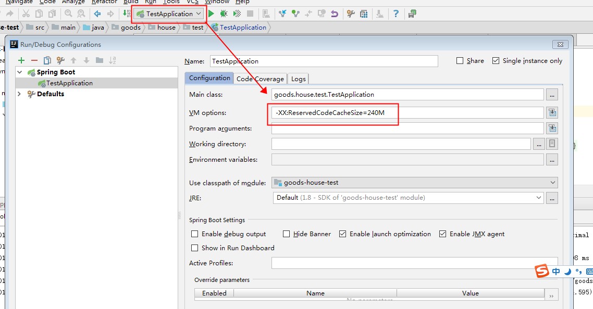This screenshot has height=309, width=593.
Task: Click the Cut scissors toolbar icon
Action: point(26,14)
